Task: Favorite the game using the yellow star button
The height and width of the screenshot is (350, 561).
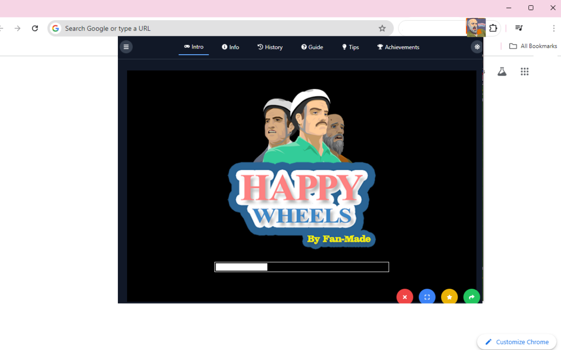Action: pos(449,297)
